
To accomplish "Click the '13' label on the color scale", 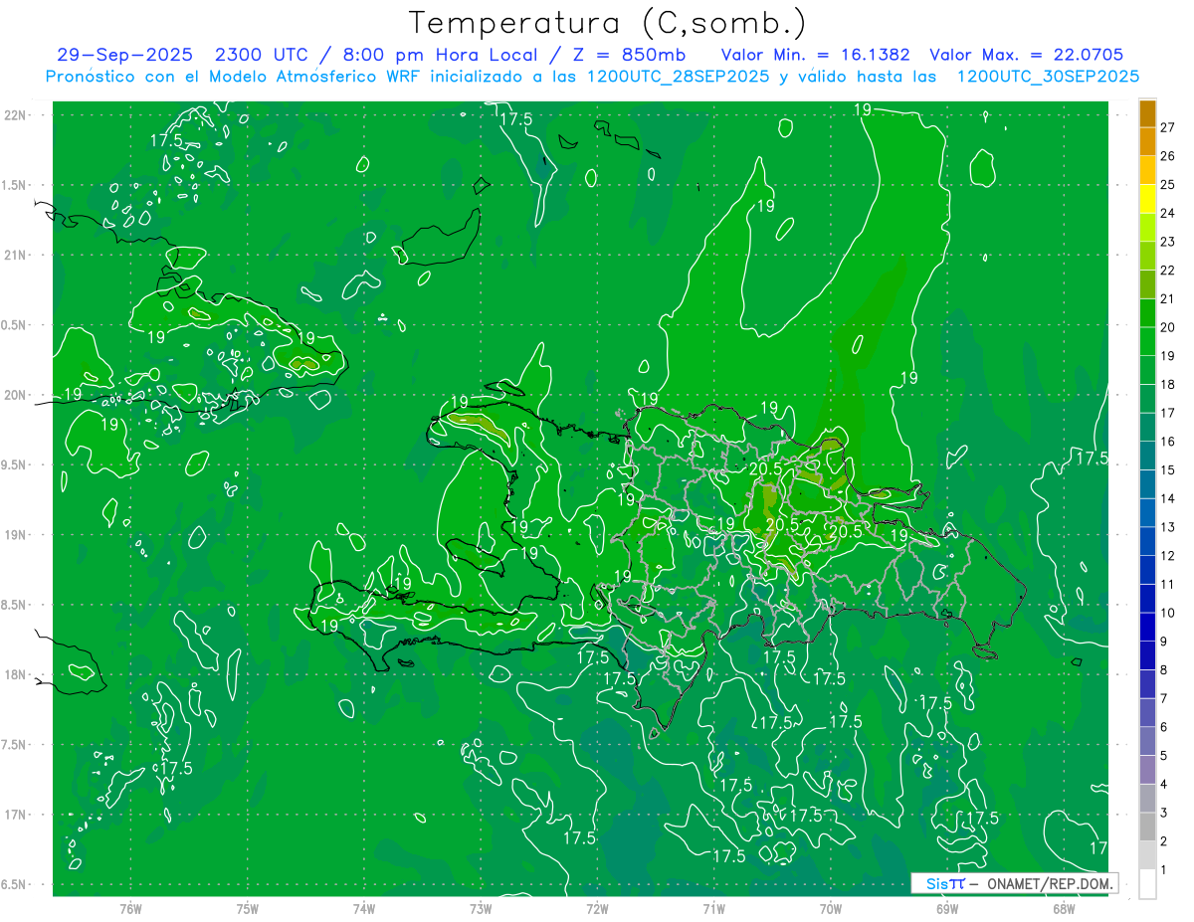I will coord(1168,526).
